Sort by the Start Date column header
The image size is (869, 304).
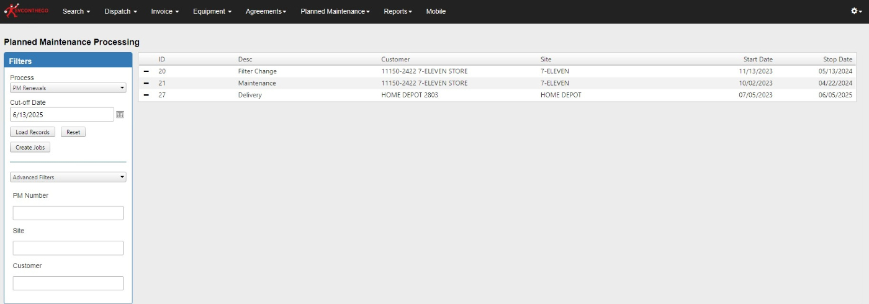click(758, 60)
